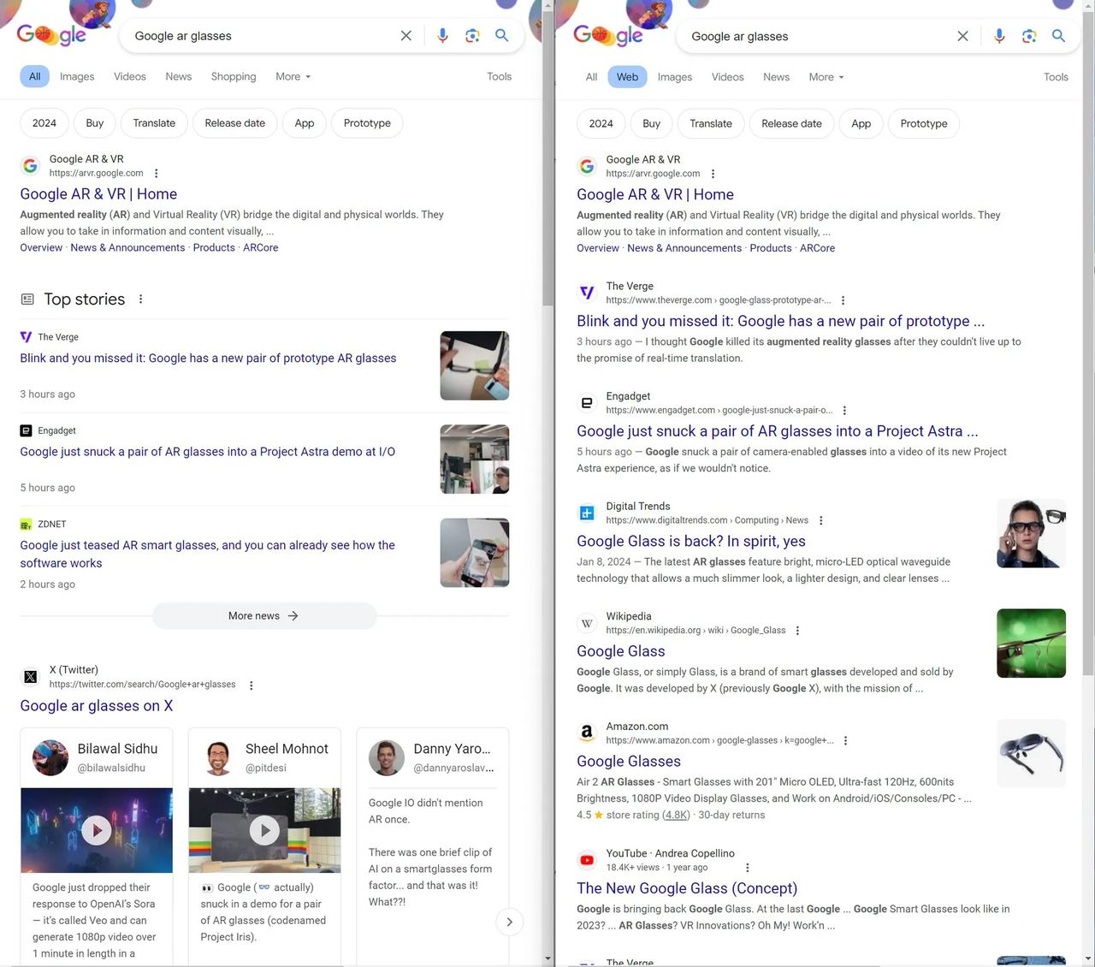The image size is (1095, 967).
Task: Open News & Announcements sitelink in right window
Action: (684, 248)
